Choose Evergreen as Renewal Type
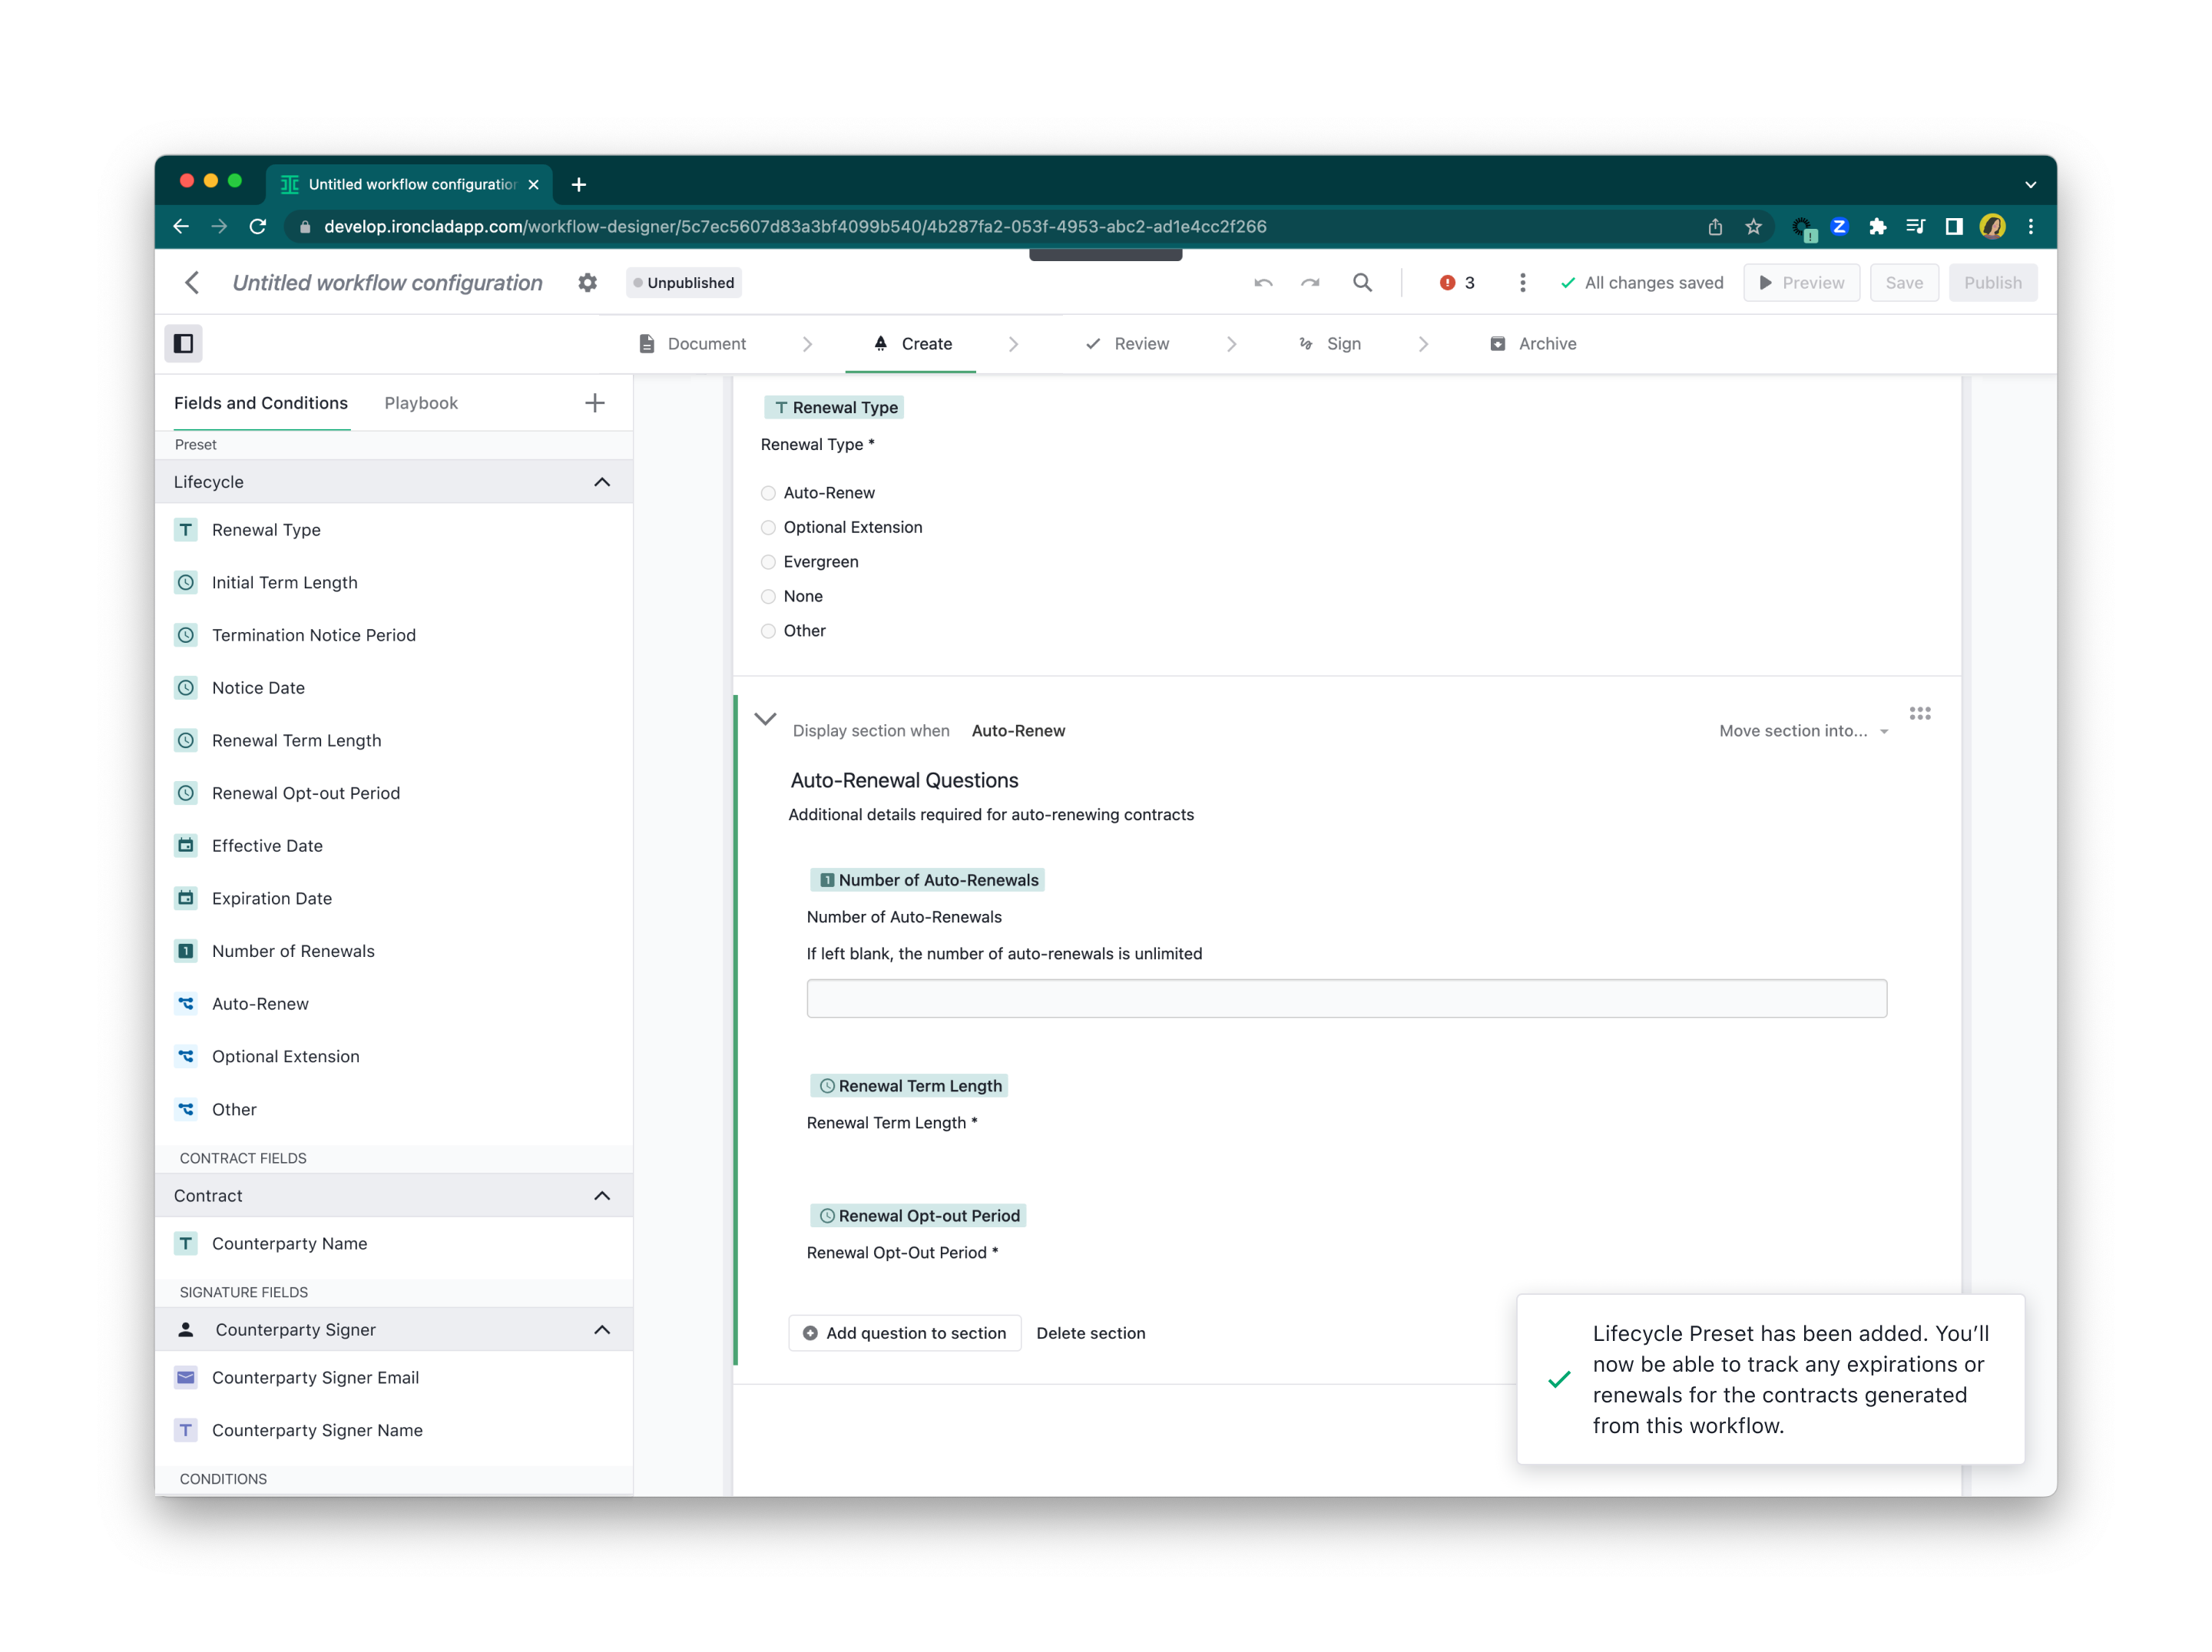 (768, 561)
